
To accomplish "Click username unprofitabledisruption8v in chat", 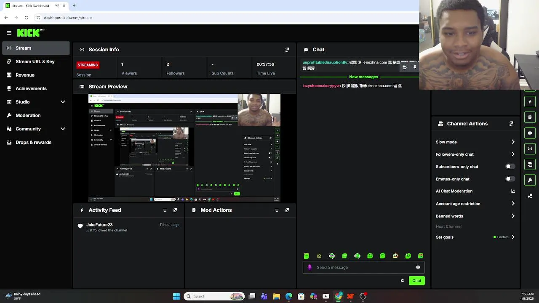I will point(325,62).
